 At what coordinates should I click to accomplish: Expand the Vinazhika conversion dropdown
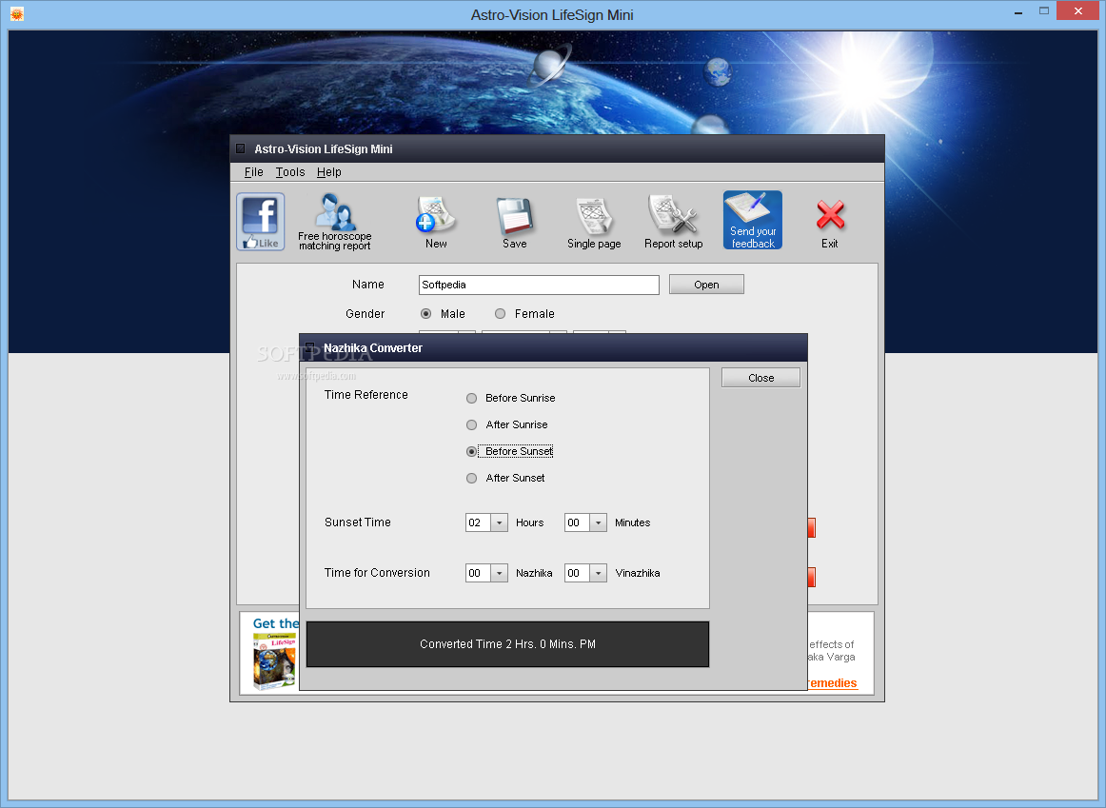598,573
